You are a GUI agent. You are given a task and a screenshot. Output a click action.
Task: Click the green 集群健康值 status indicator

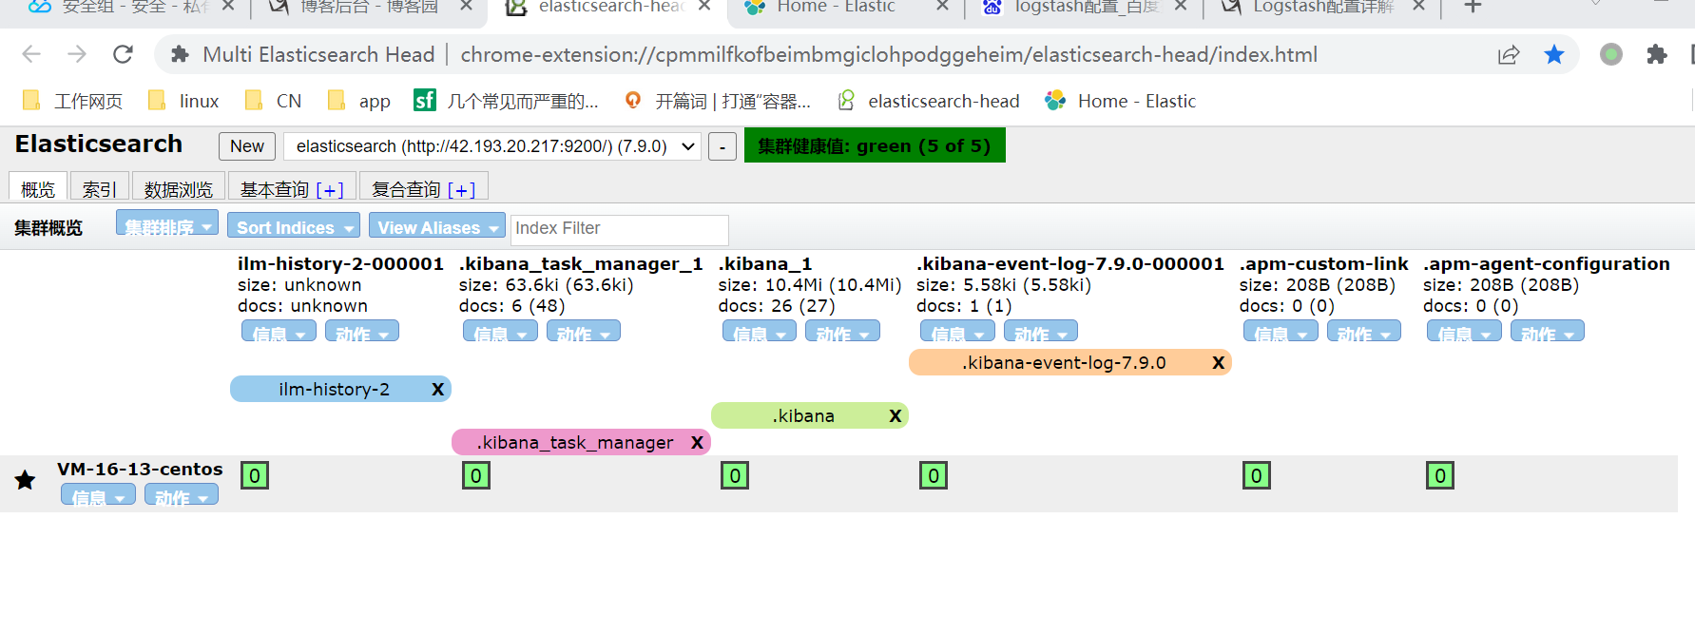pos(875,145)
